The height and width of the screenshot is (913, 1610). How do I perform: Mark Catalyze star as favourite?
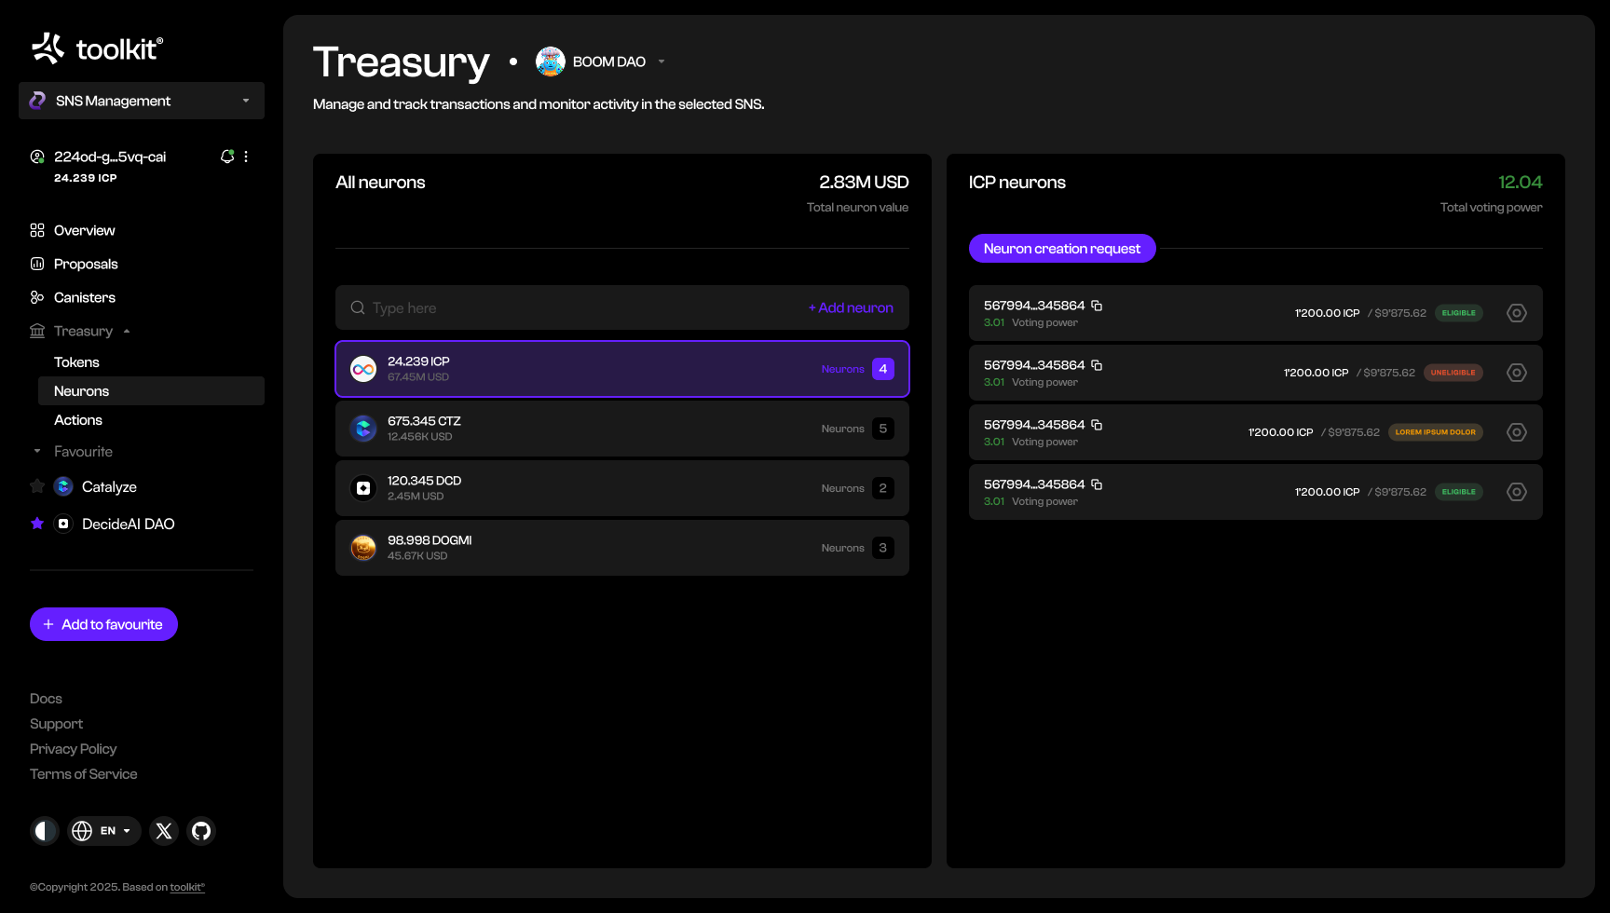(37, 486)
